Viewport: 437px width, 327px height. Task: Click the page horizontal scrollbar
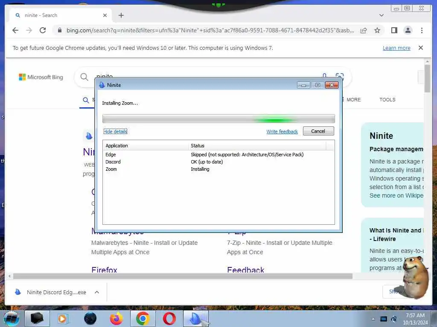[183, 276]
